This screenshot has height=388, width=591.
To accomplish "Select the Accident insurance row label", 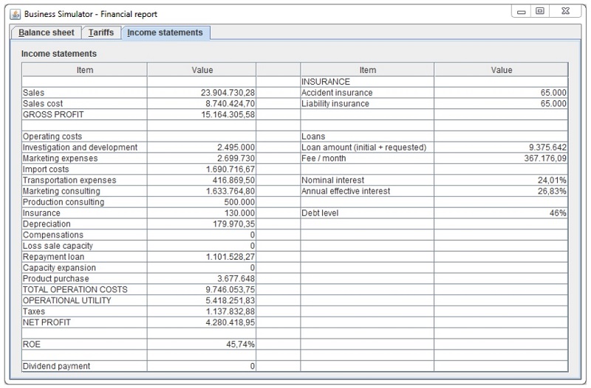I will [337, 93].
